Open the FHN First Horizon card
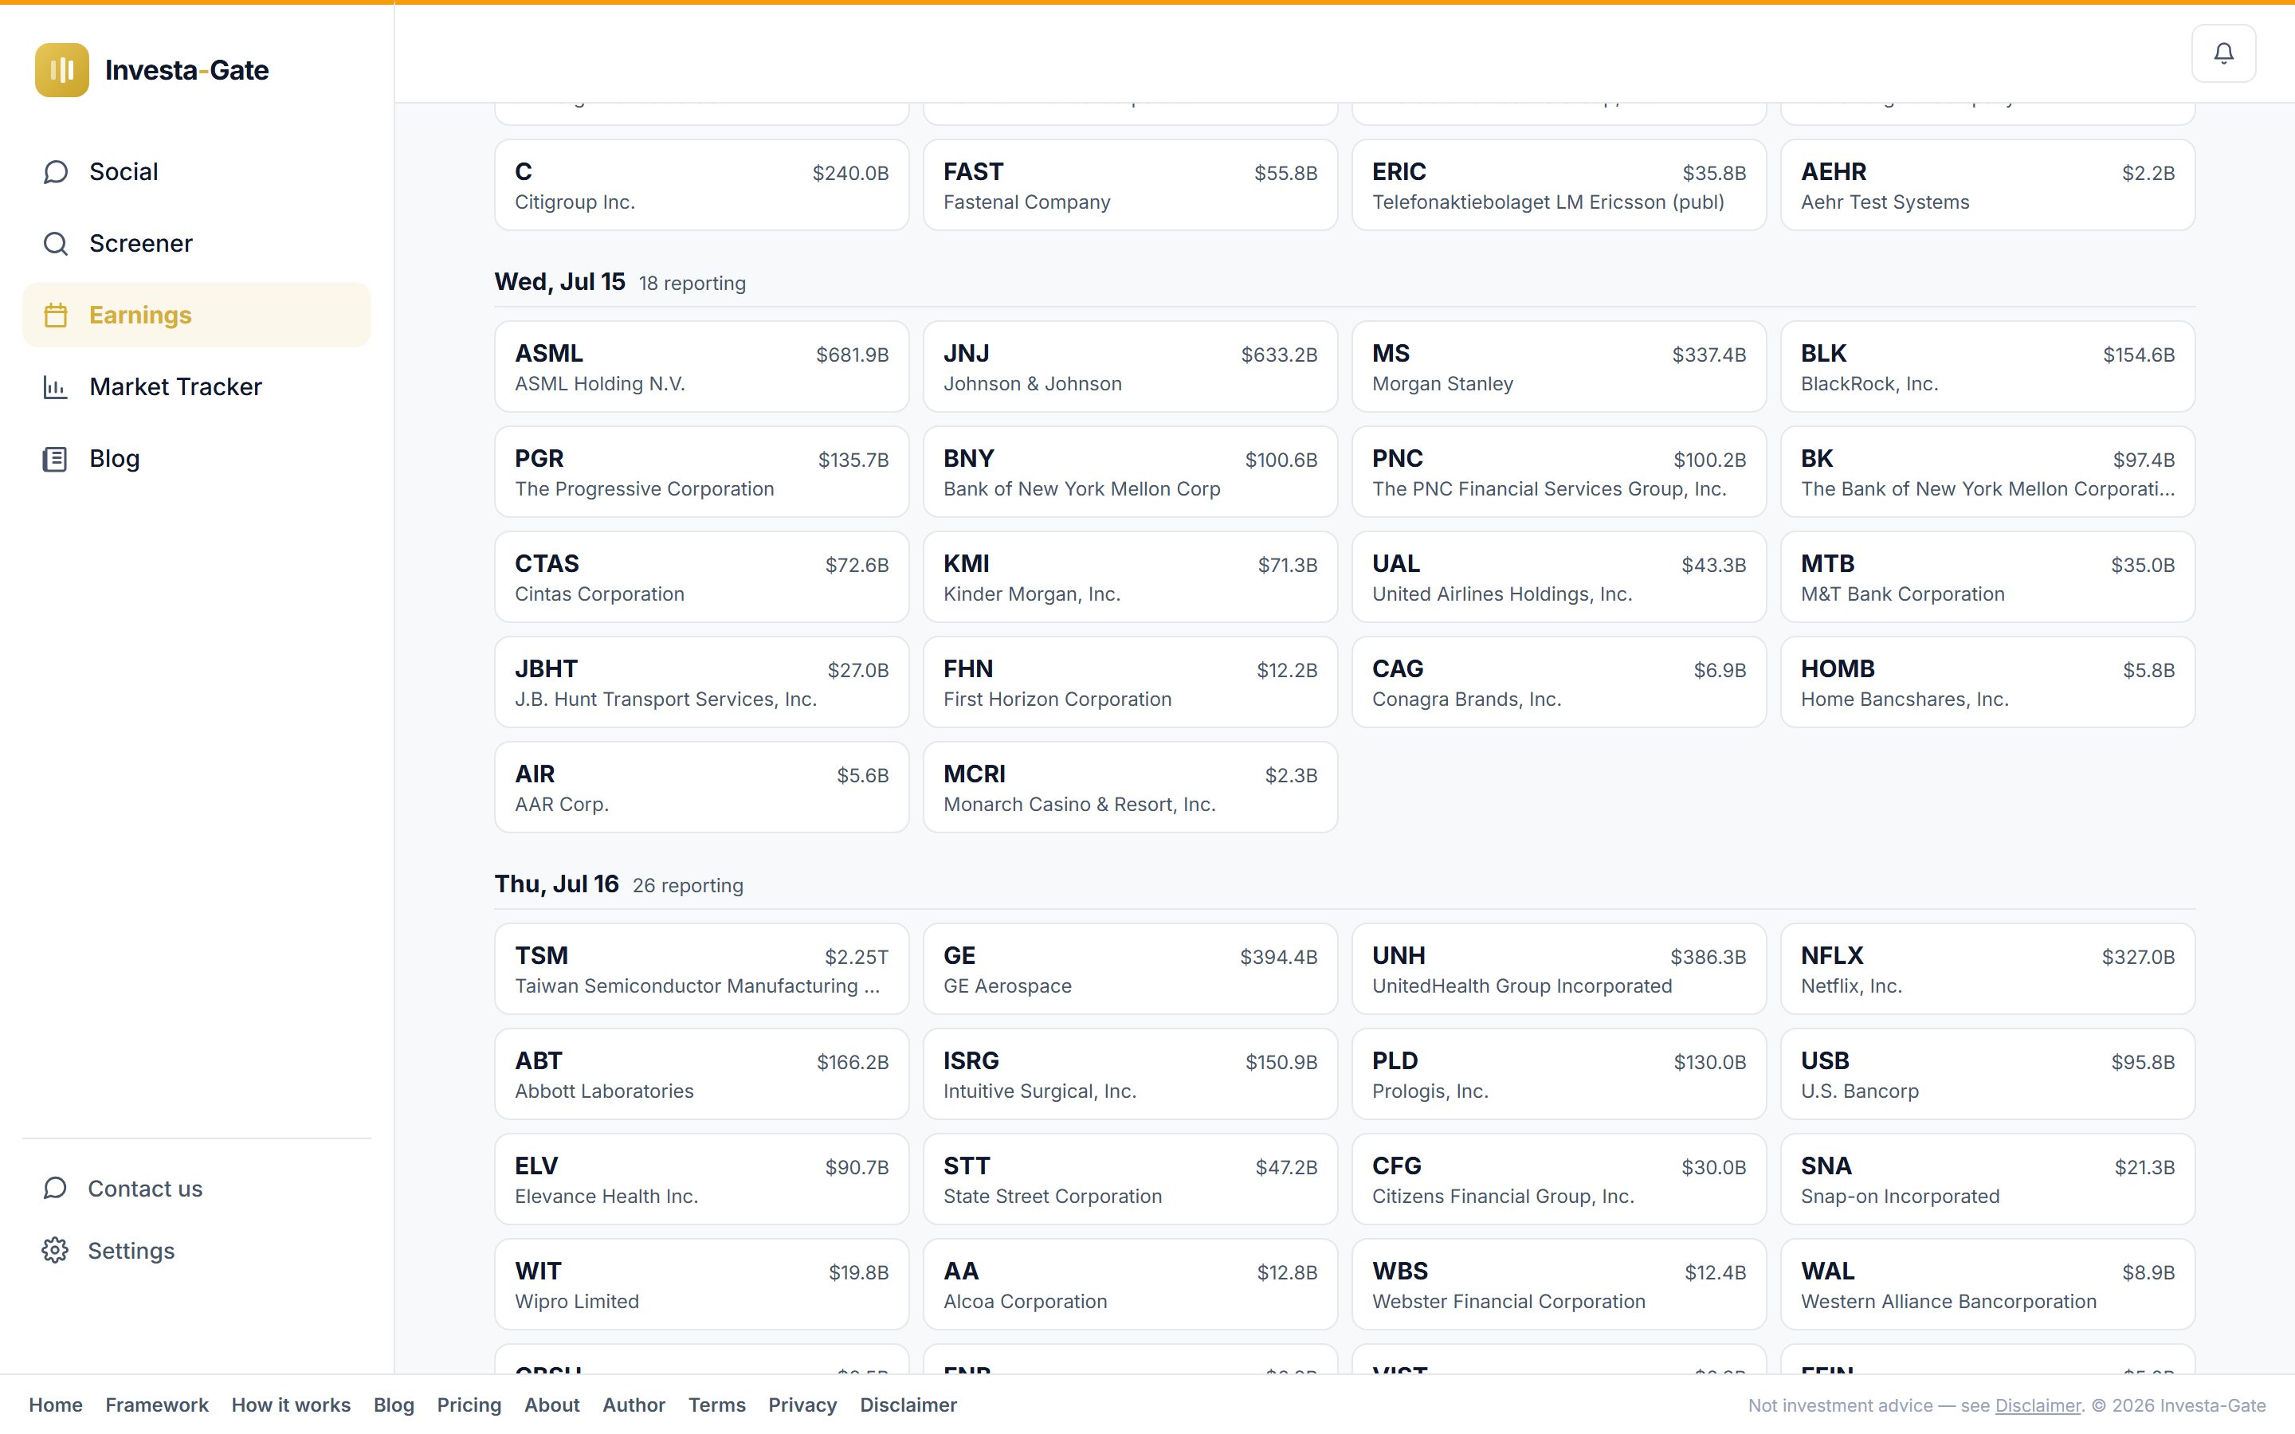 pos(1131,682)
